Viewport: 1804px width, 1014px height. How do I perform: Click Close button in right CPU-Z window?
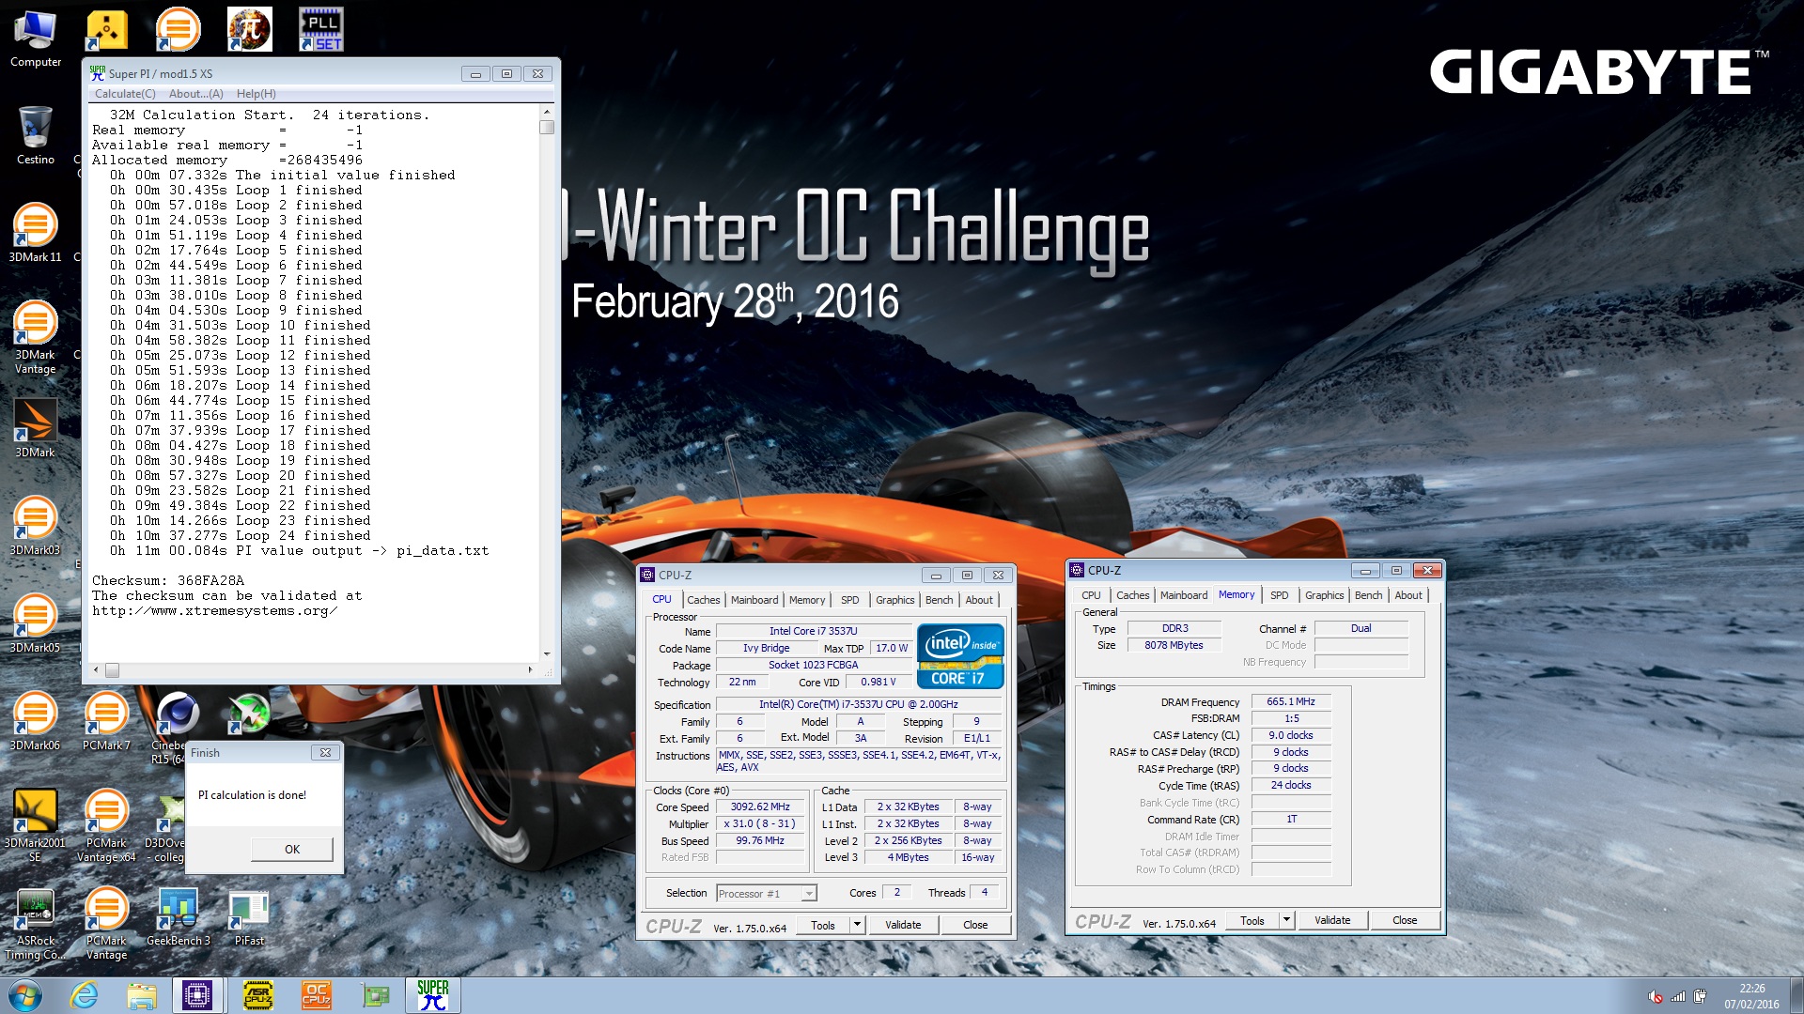1405,920
